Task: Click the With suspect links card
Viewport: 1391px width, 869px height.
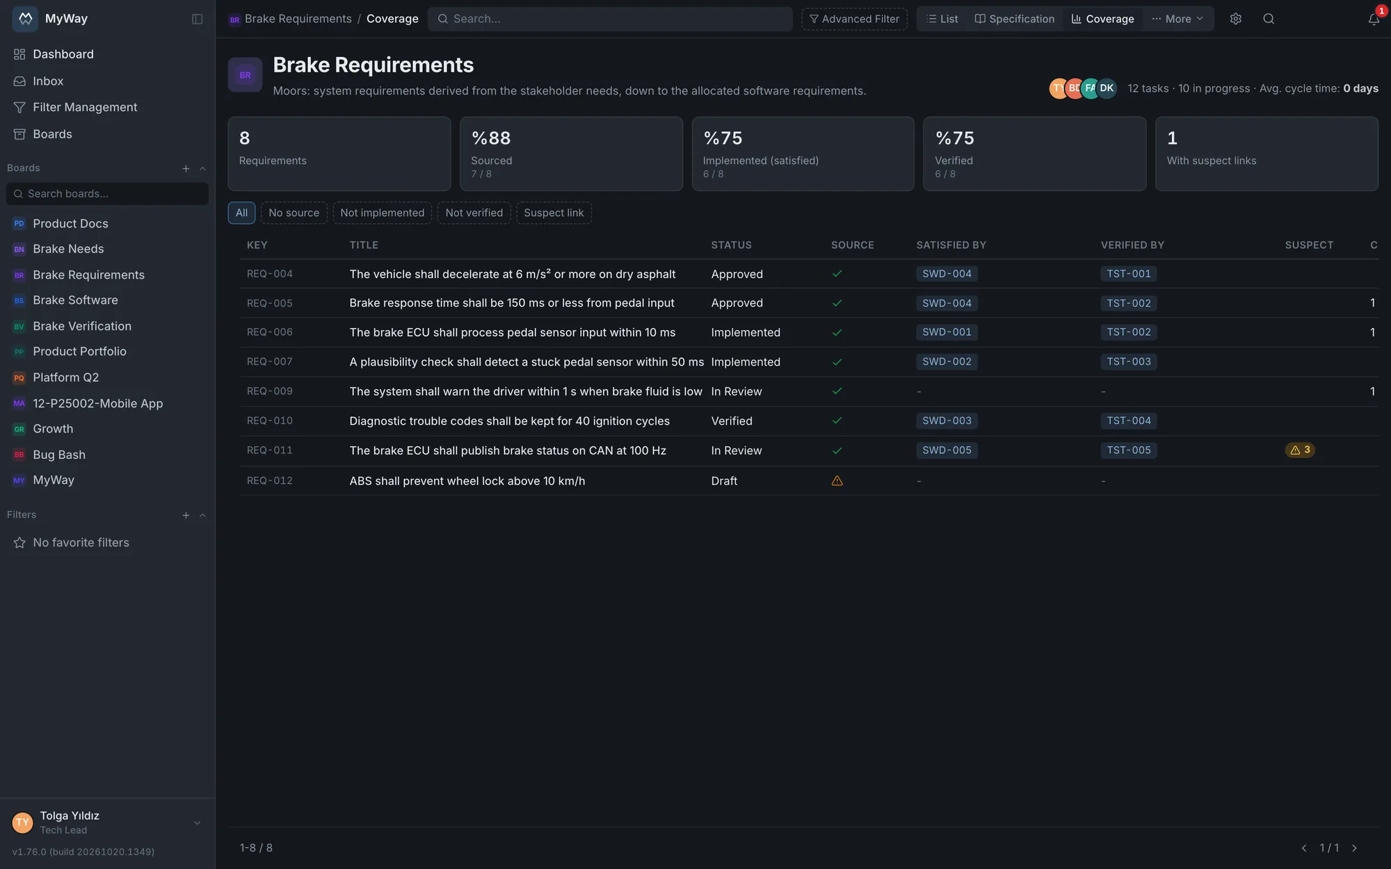Action: coord(1267,154)
